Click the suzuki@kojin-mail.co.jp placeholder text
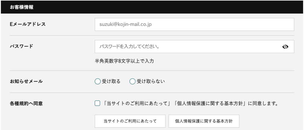This screenshot has height=130, width=304. pos(126,24)
